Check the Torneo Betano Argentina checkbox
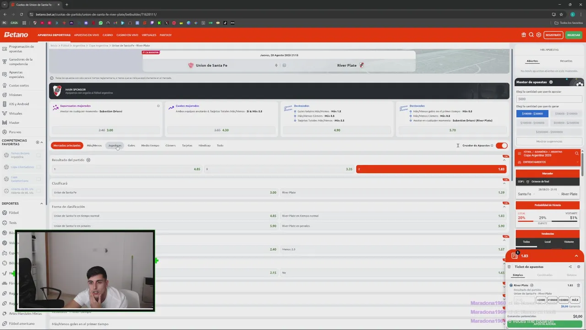Viewport: 586px width, 330px height. [39, 155]
